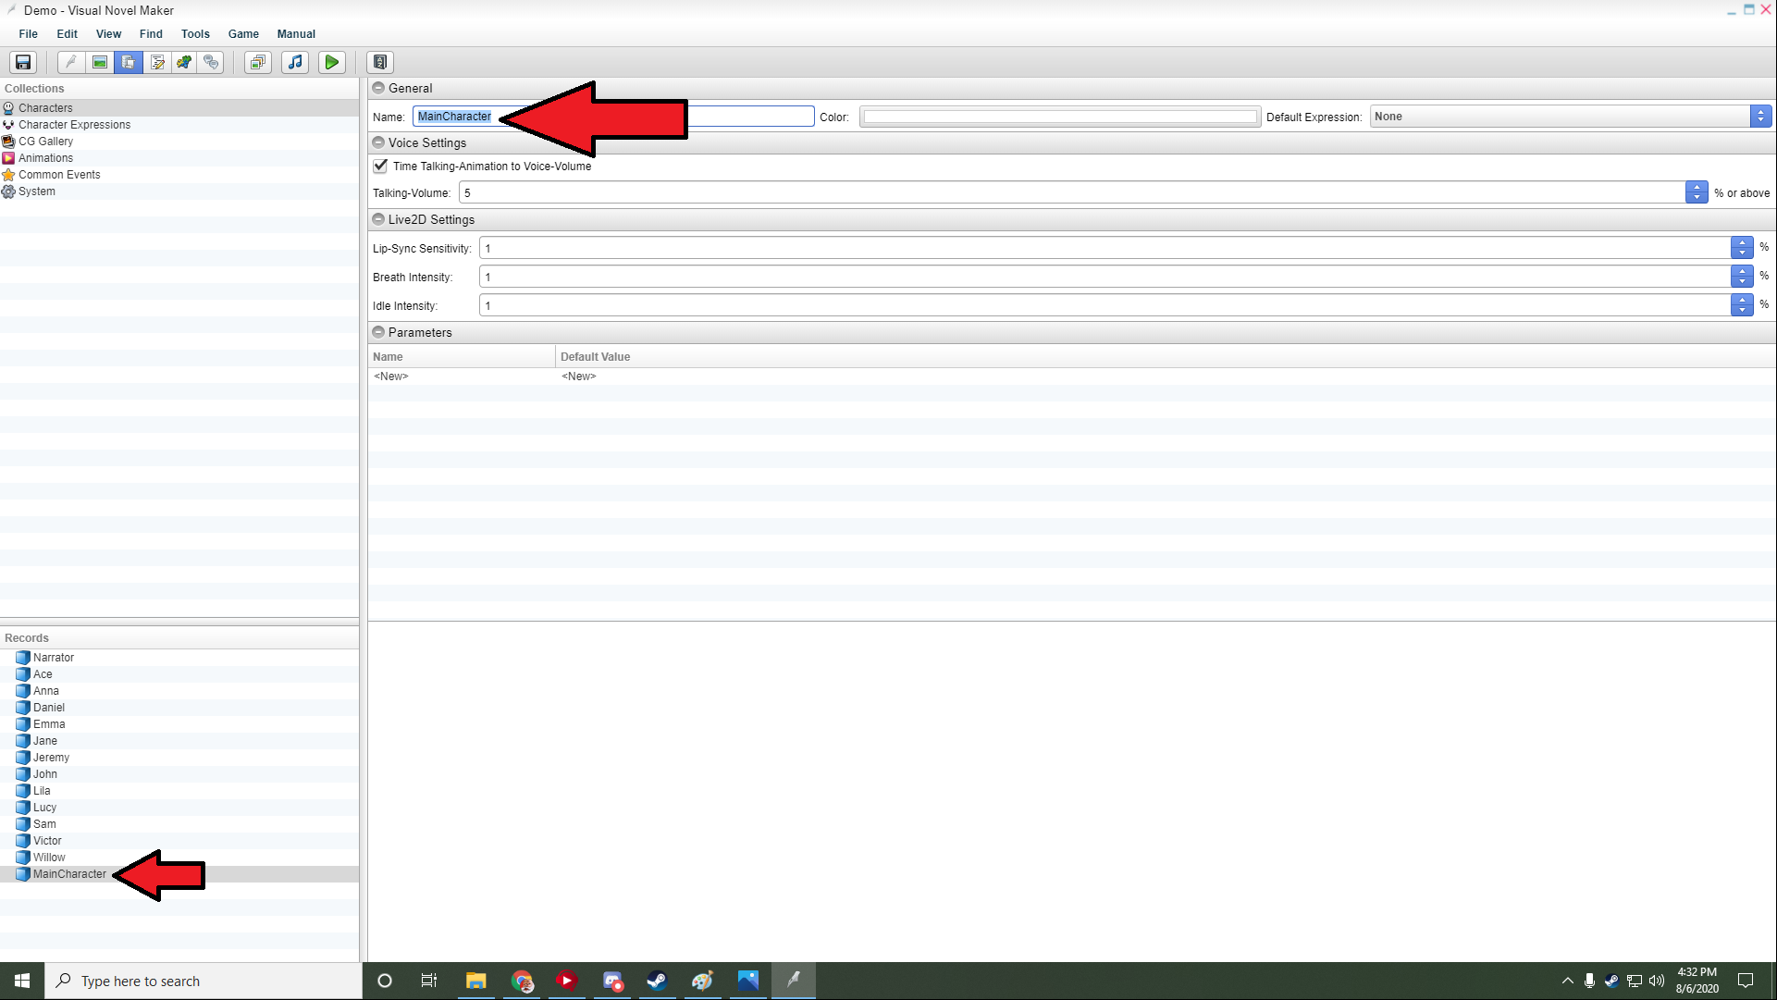Collapse the Voice Settings section
This screenshot has width=1777, height=1000.
(378, 142)
